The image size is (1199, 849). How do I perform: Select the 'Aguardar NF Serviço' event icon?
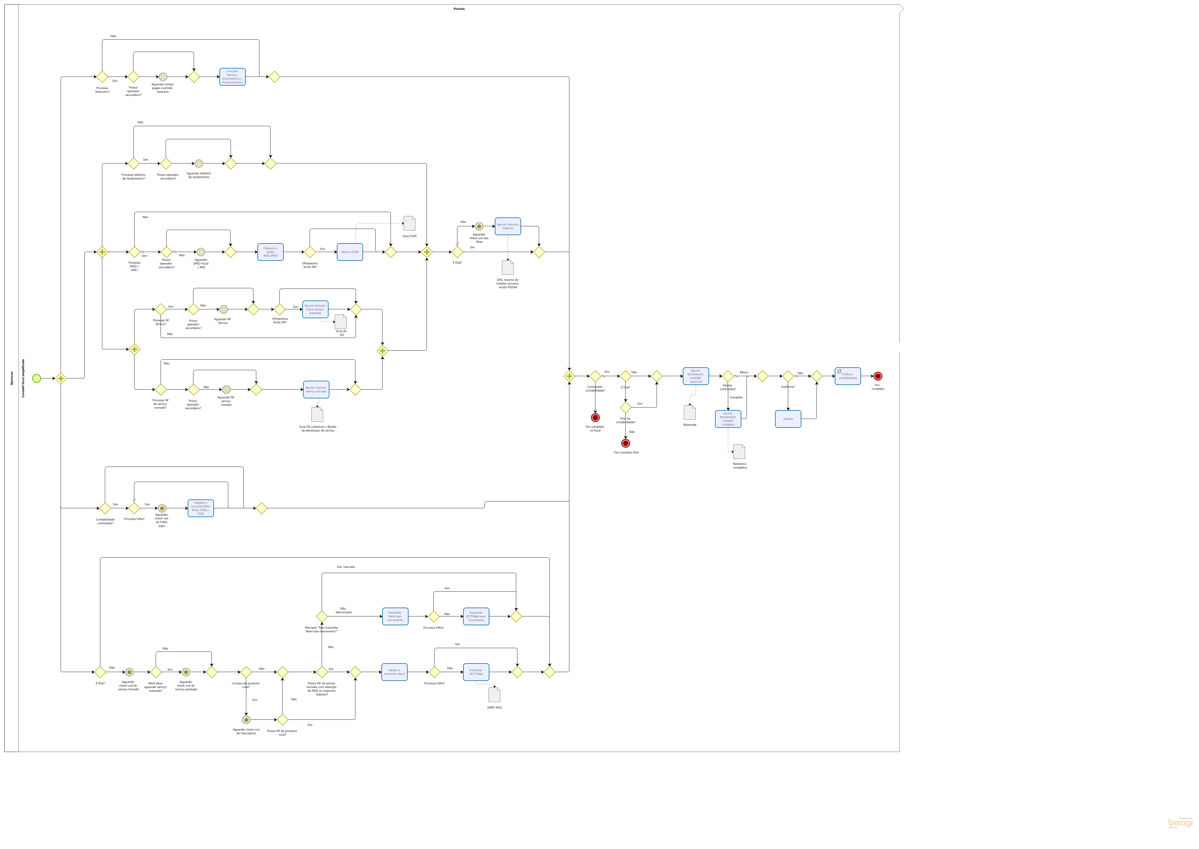tap(223, 309)
